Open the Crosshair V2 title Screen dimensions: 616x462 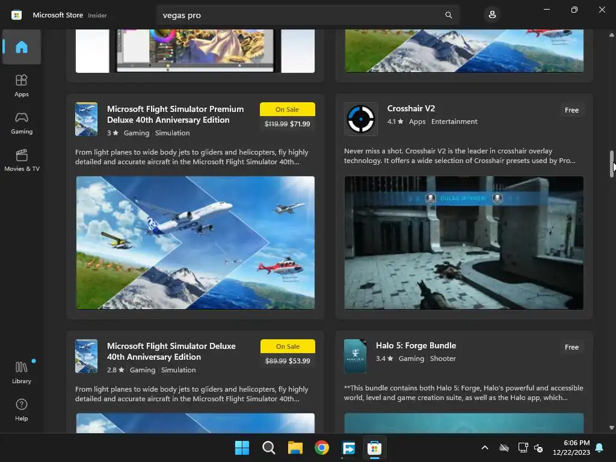(411, 108)
